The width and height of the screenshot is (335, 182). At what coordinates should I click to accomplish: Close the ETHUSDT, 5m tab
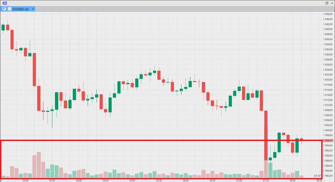point(33,9)
